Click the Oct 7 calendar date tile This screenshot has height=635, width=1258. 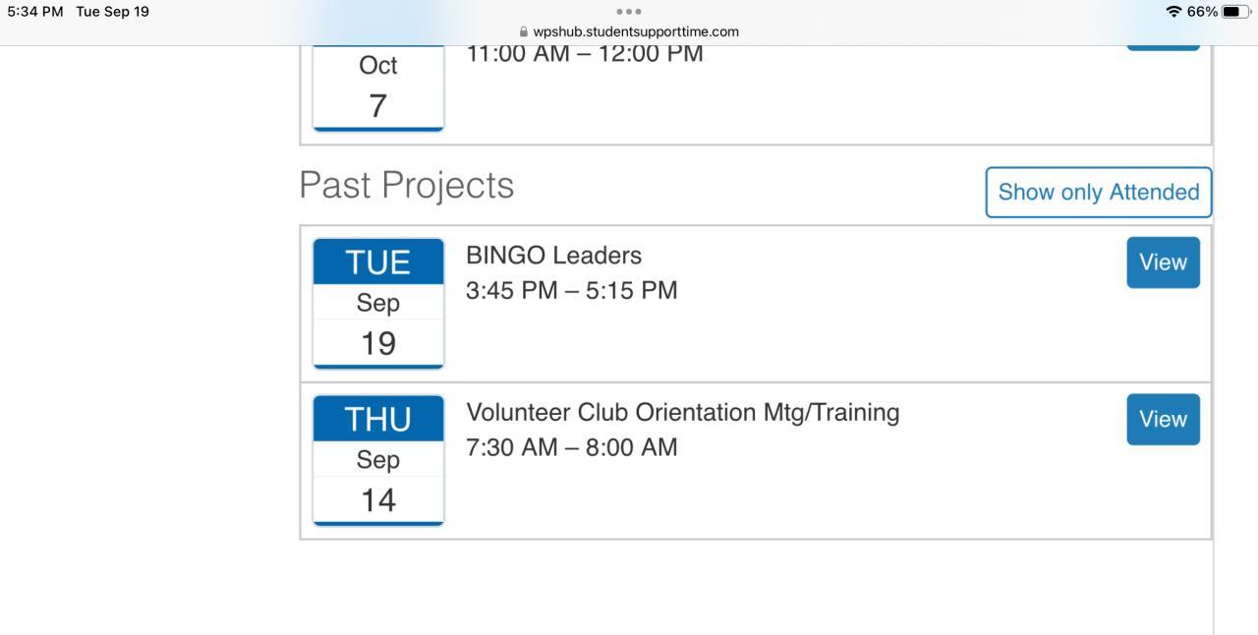pyautogui.click(x=378, y=87)
